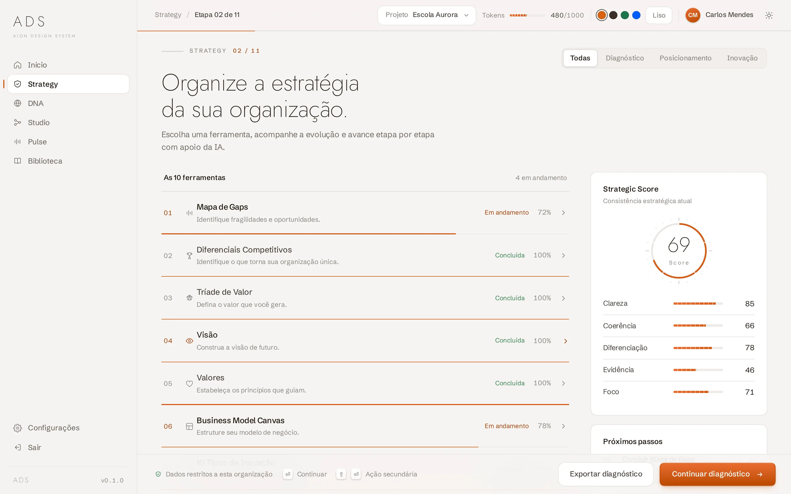The width and height of the screenshot is (791, 494).
Task: Click the shift arrow key icon
Action: click(341, 474)
